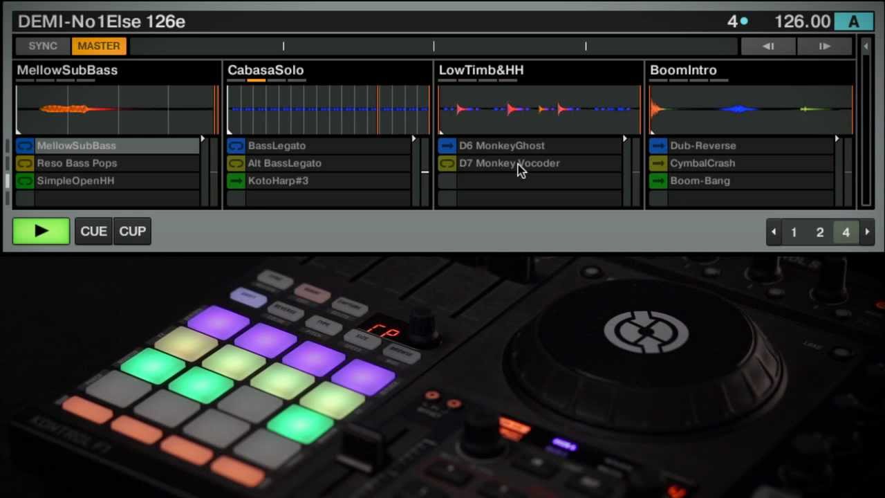Click the step-forward arrow button in deck header

point(824,46)
